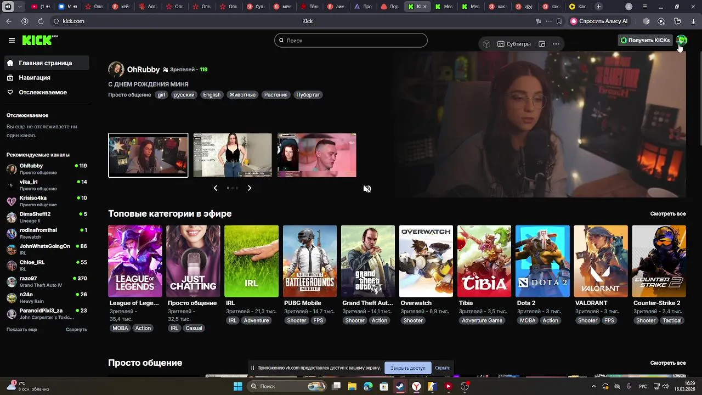This screenshot has height=395, width=702.
Task: Open the last browser tab titled Как
Action: click(x=578, y=7)
